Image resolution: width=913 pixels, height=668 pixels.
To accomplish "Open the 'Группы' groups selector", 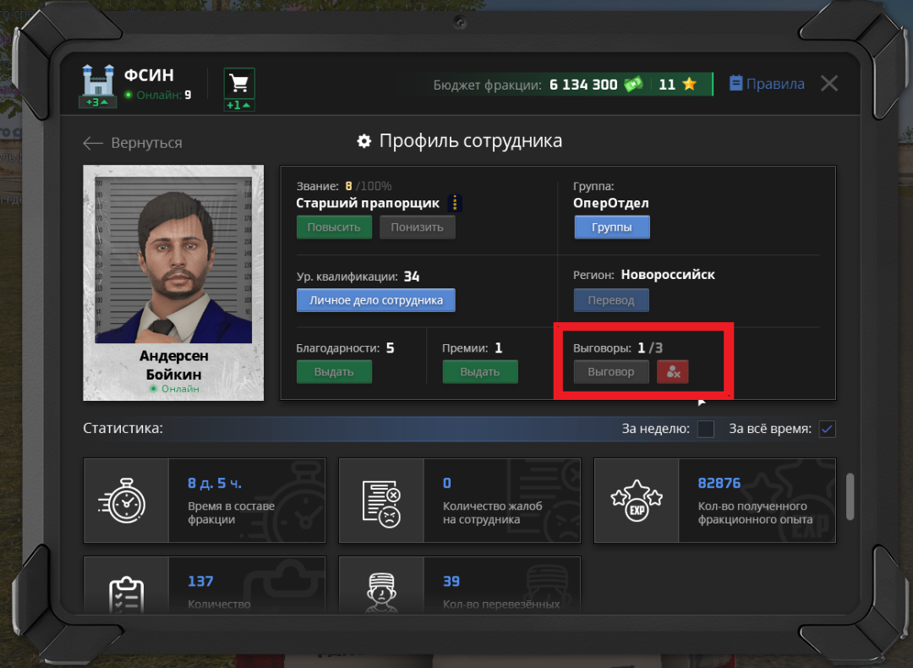I will coord(612,227).
